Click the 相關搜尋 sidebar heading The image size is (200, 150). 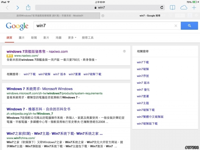[143, 51]
